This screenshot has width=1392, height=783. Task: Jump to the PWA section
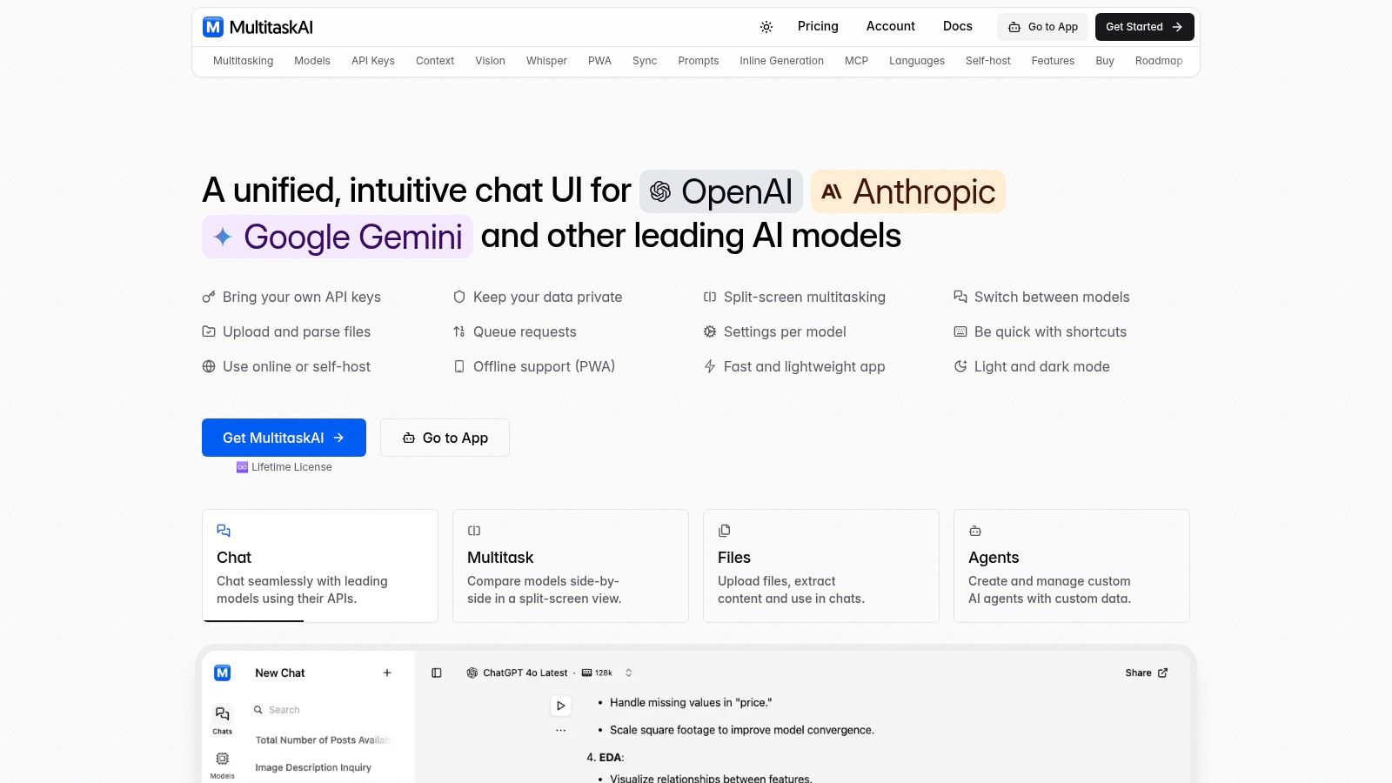point(599,61)
